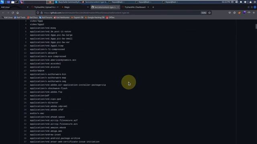Open the purple extension toolbar icon

(x=244, y=12)
